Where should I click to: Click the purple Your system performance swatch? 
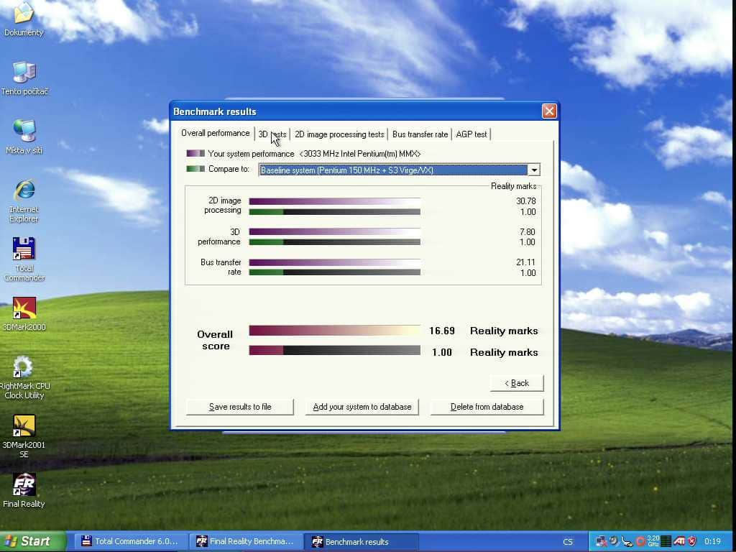195,154
